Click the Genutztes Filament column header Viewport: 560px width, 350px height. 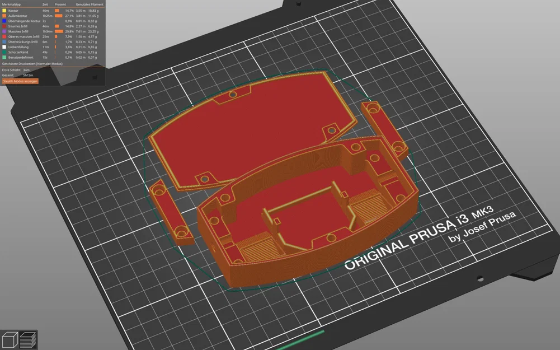(x=90, y=4)
